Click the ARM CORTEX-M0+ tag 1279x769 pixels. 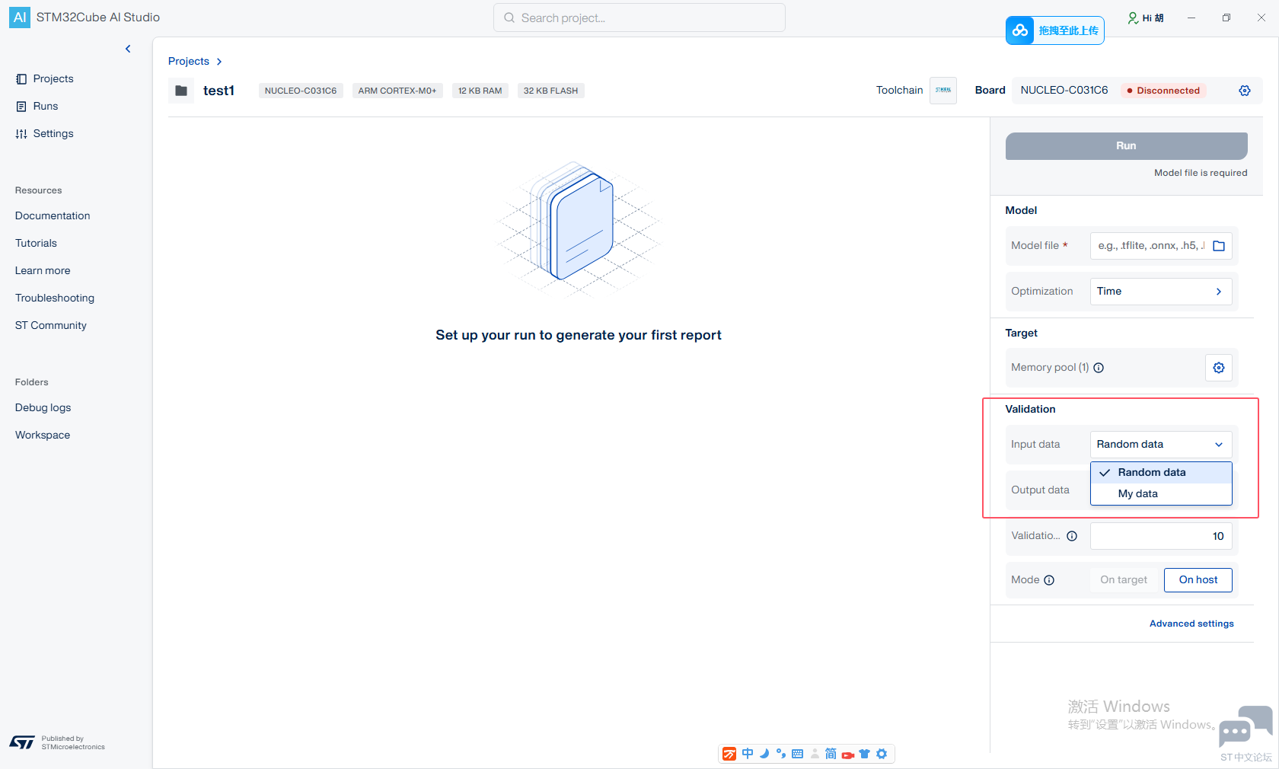(x=397, y=91)
